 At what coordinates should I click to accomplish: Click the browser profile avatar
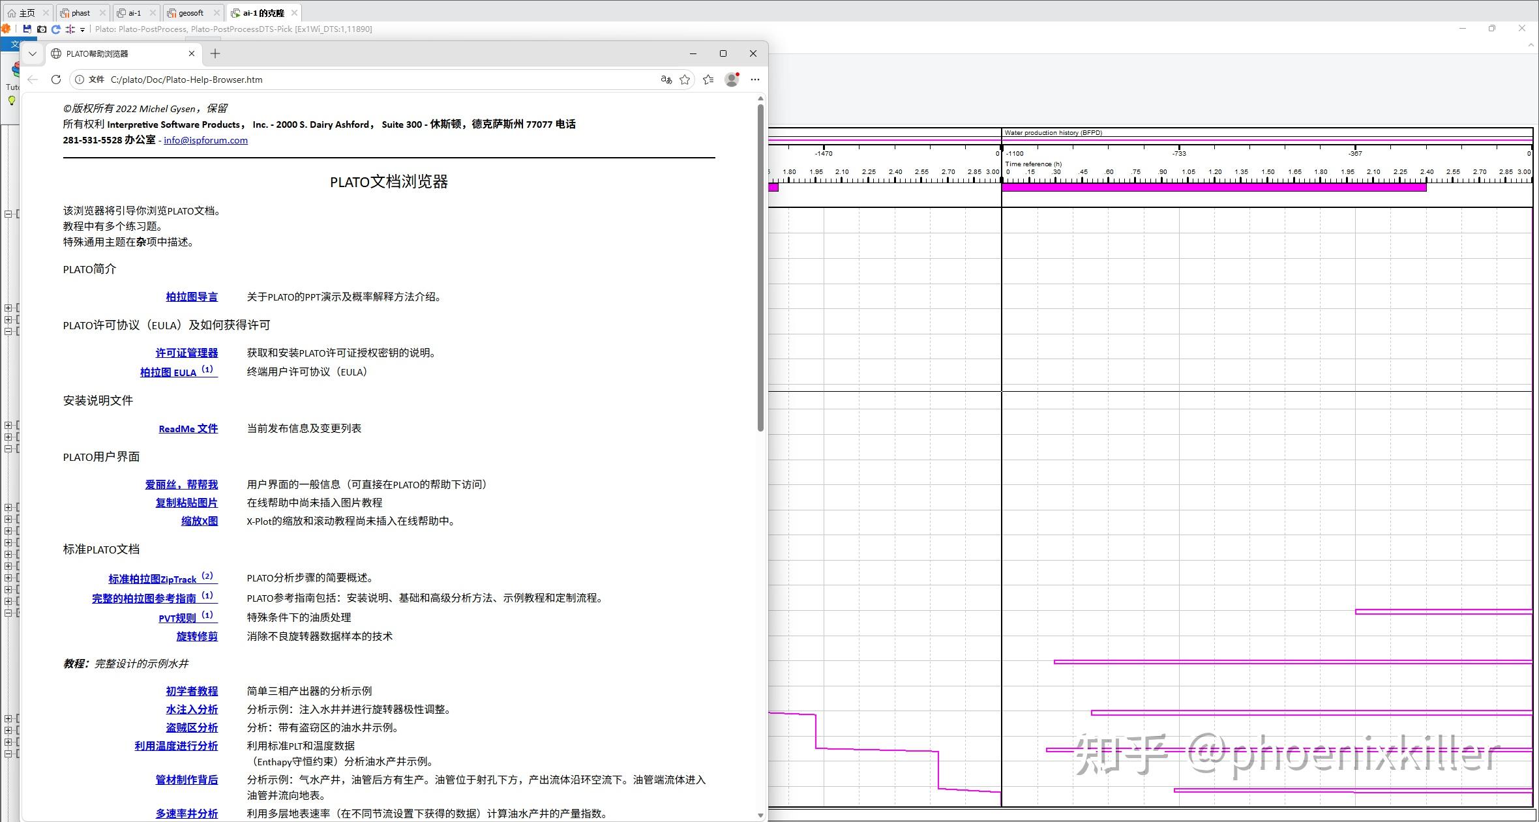[732, 80]
